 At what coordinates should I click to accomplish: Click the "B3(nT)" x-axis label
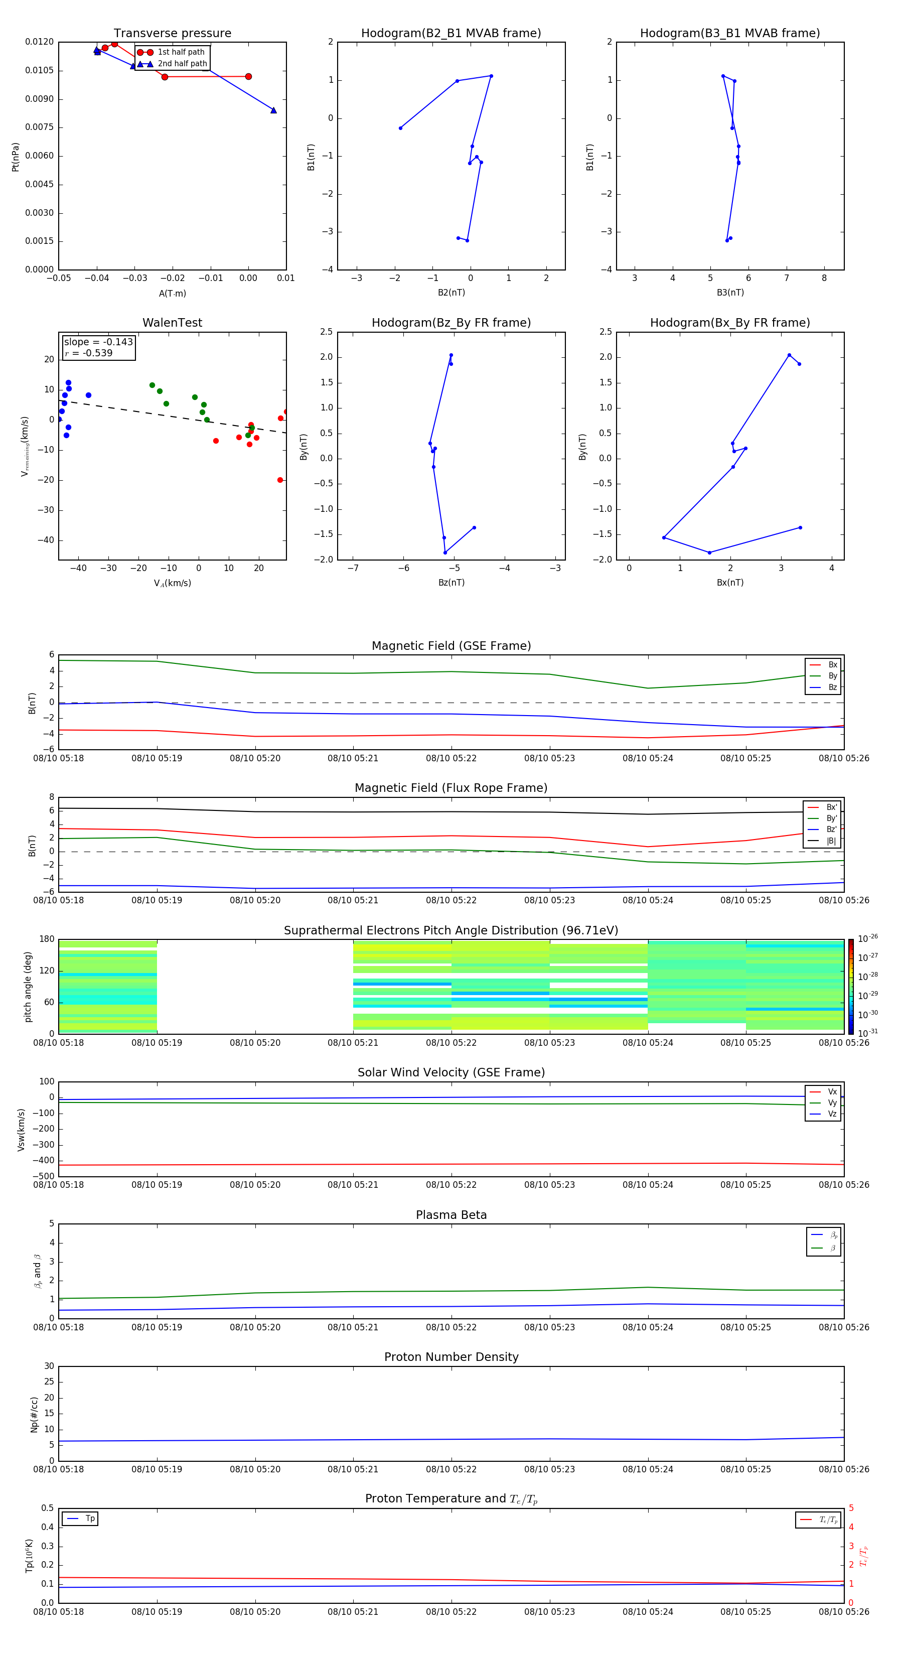(730, 293)
